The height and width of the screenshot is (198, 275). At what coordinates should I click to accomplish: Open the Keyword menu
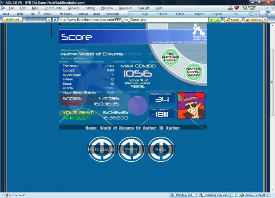pos(125,8)
